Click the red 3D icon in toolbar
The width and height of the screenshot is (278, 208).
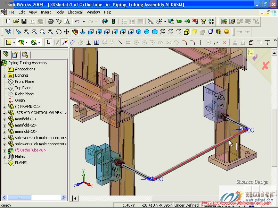(x=195, y=21)
